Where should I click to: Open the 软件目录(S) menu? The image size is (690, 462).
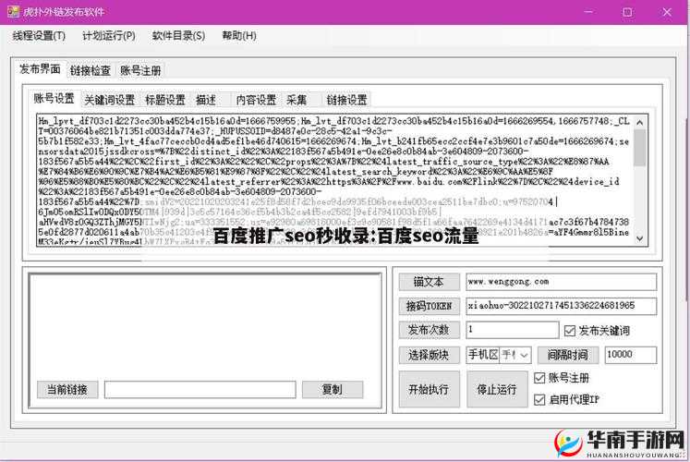178,36
